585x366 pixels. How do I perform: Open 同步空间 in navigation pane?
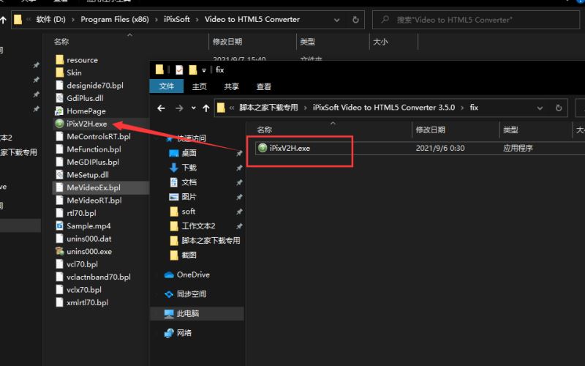coord(191,294)
